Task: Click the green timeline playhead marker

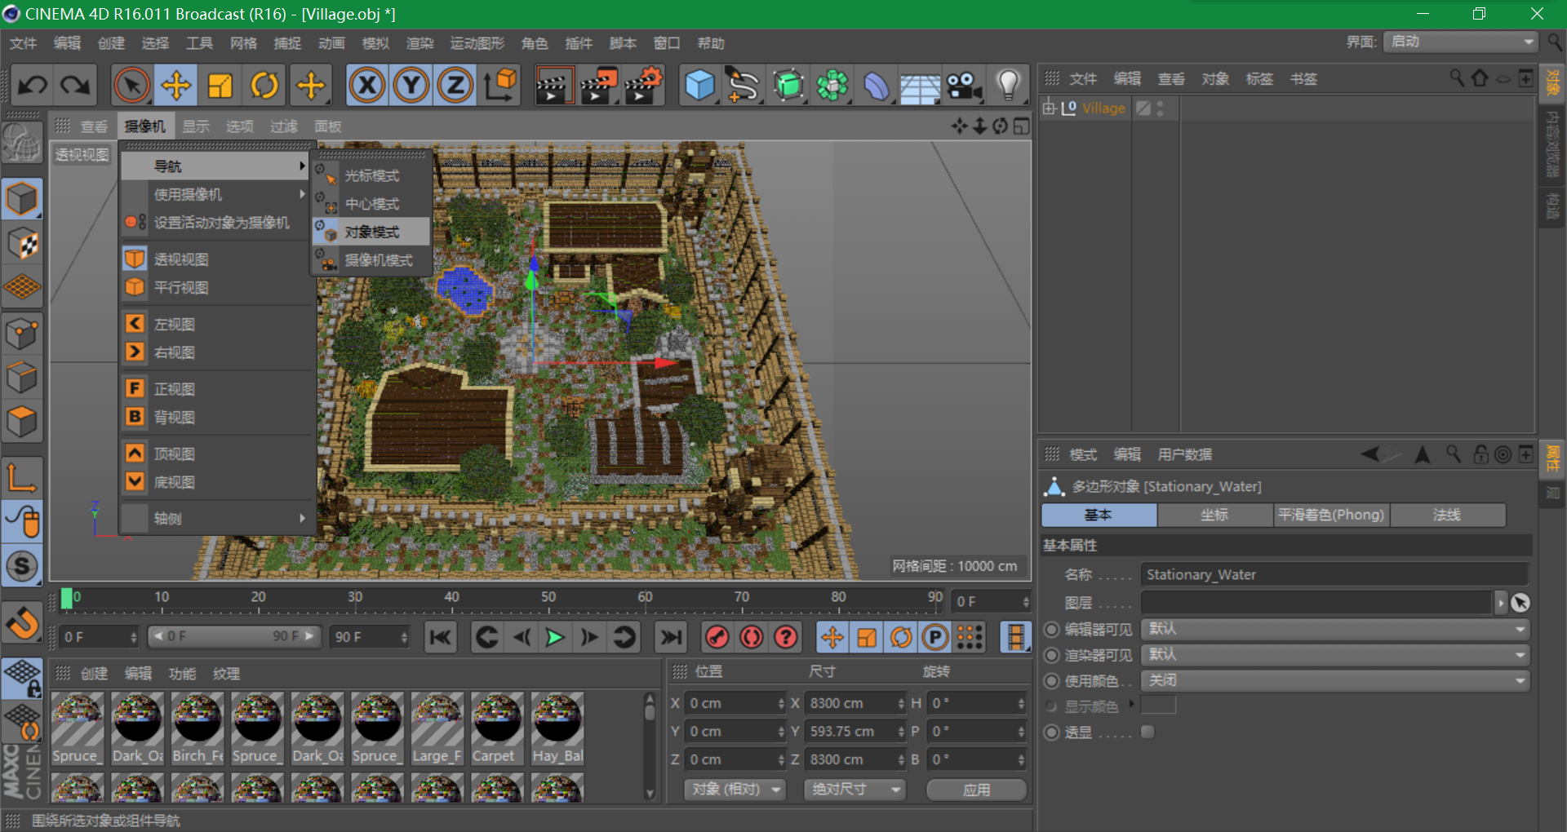Action: [x=67, y=599]
